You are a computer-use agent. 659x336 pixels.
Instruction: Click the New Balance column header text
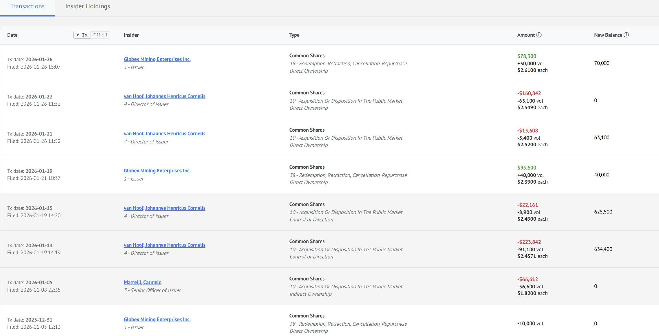click(608, 35)
